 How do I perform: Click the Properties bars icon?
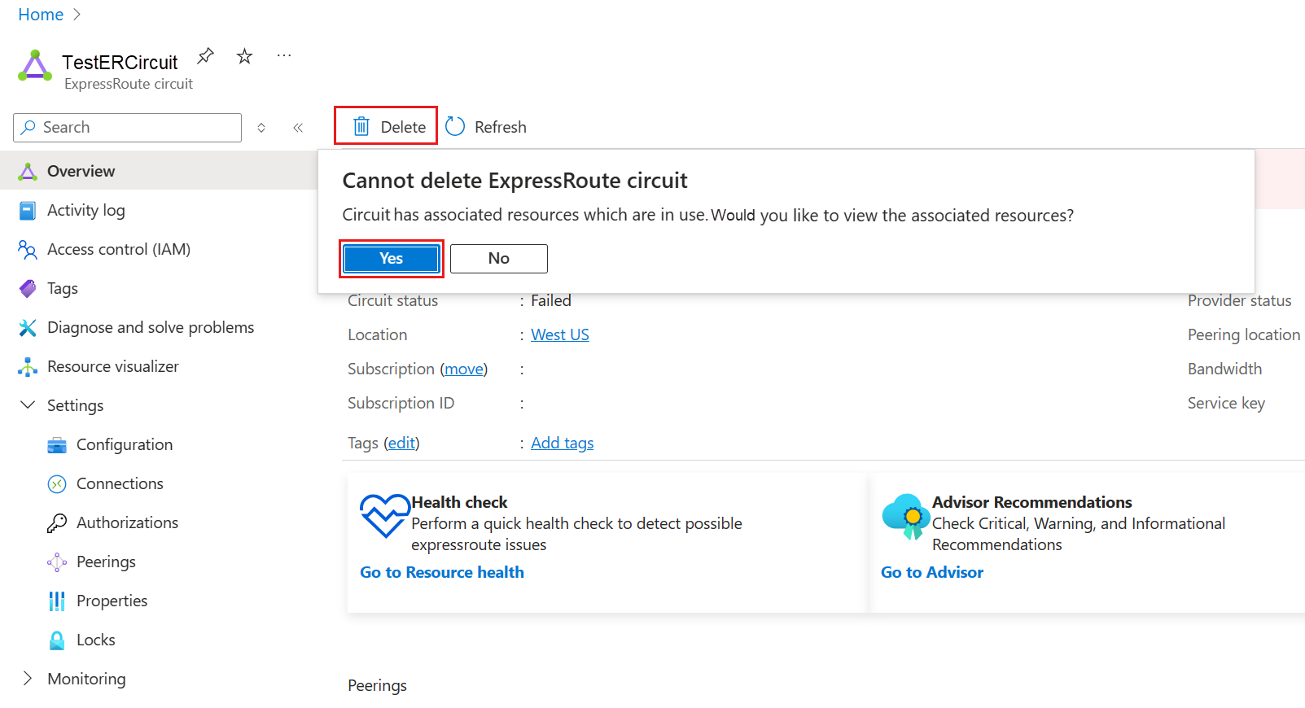[57, 601]
